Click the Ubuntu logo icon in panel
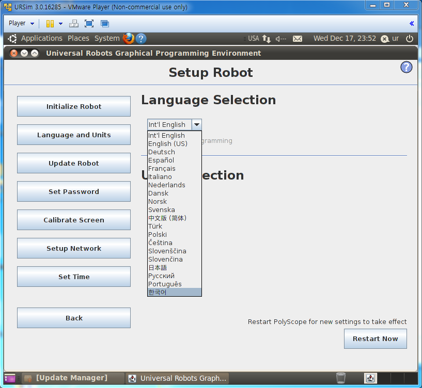 pyautogui.click(x=12, y=39)
